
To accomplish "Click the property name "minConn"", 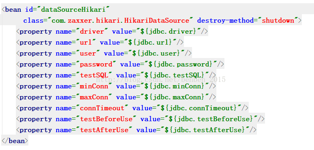I will pos(94,86).
